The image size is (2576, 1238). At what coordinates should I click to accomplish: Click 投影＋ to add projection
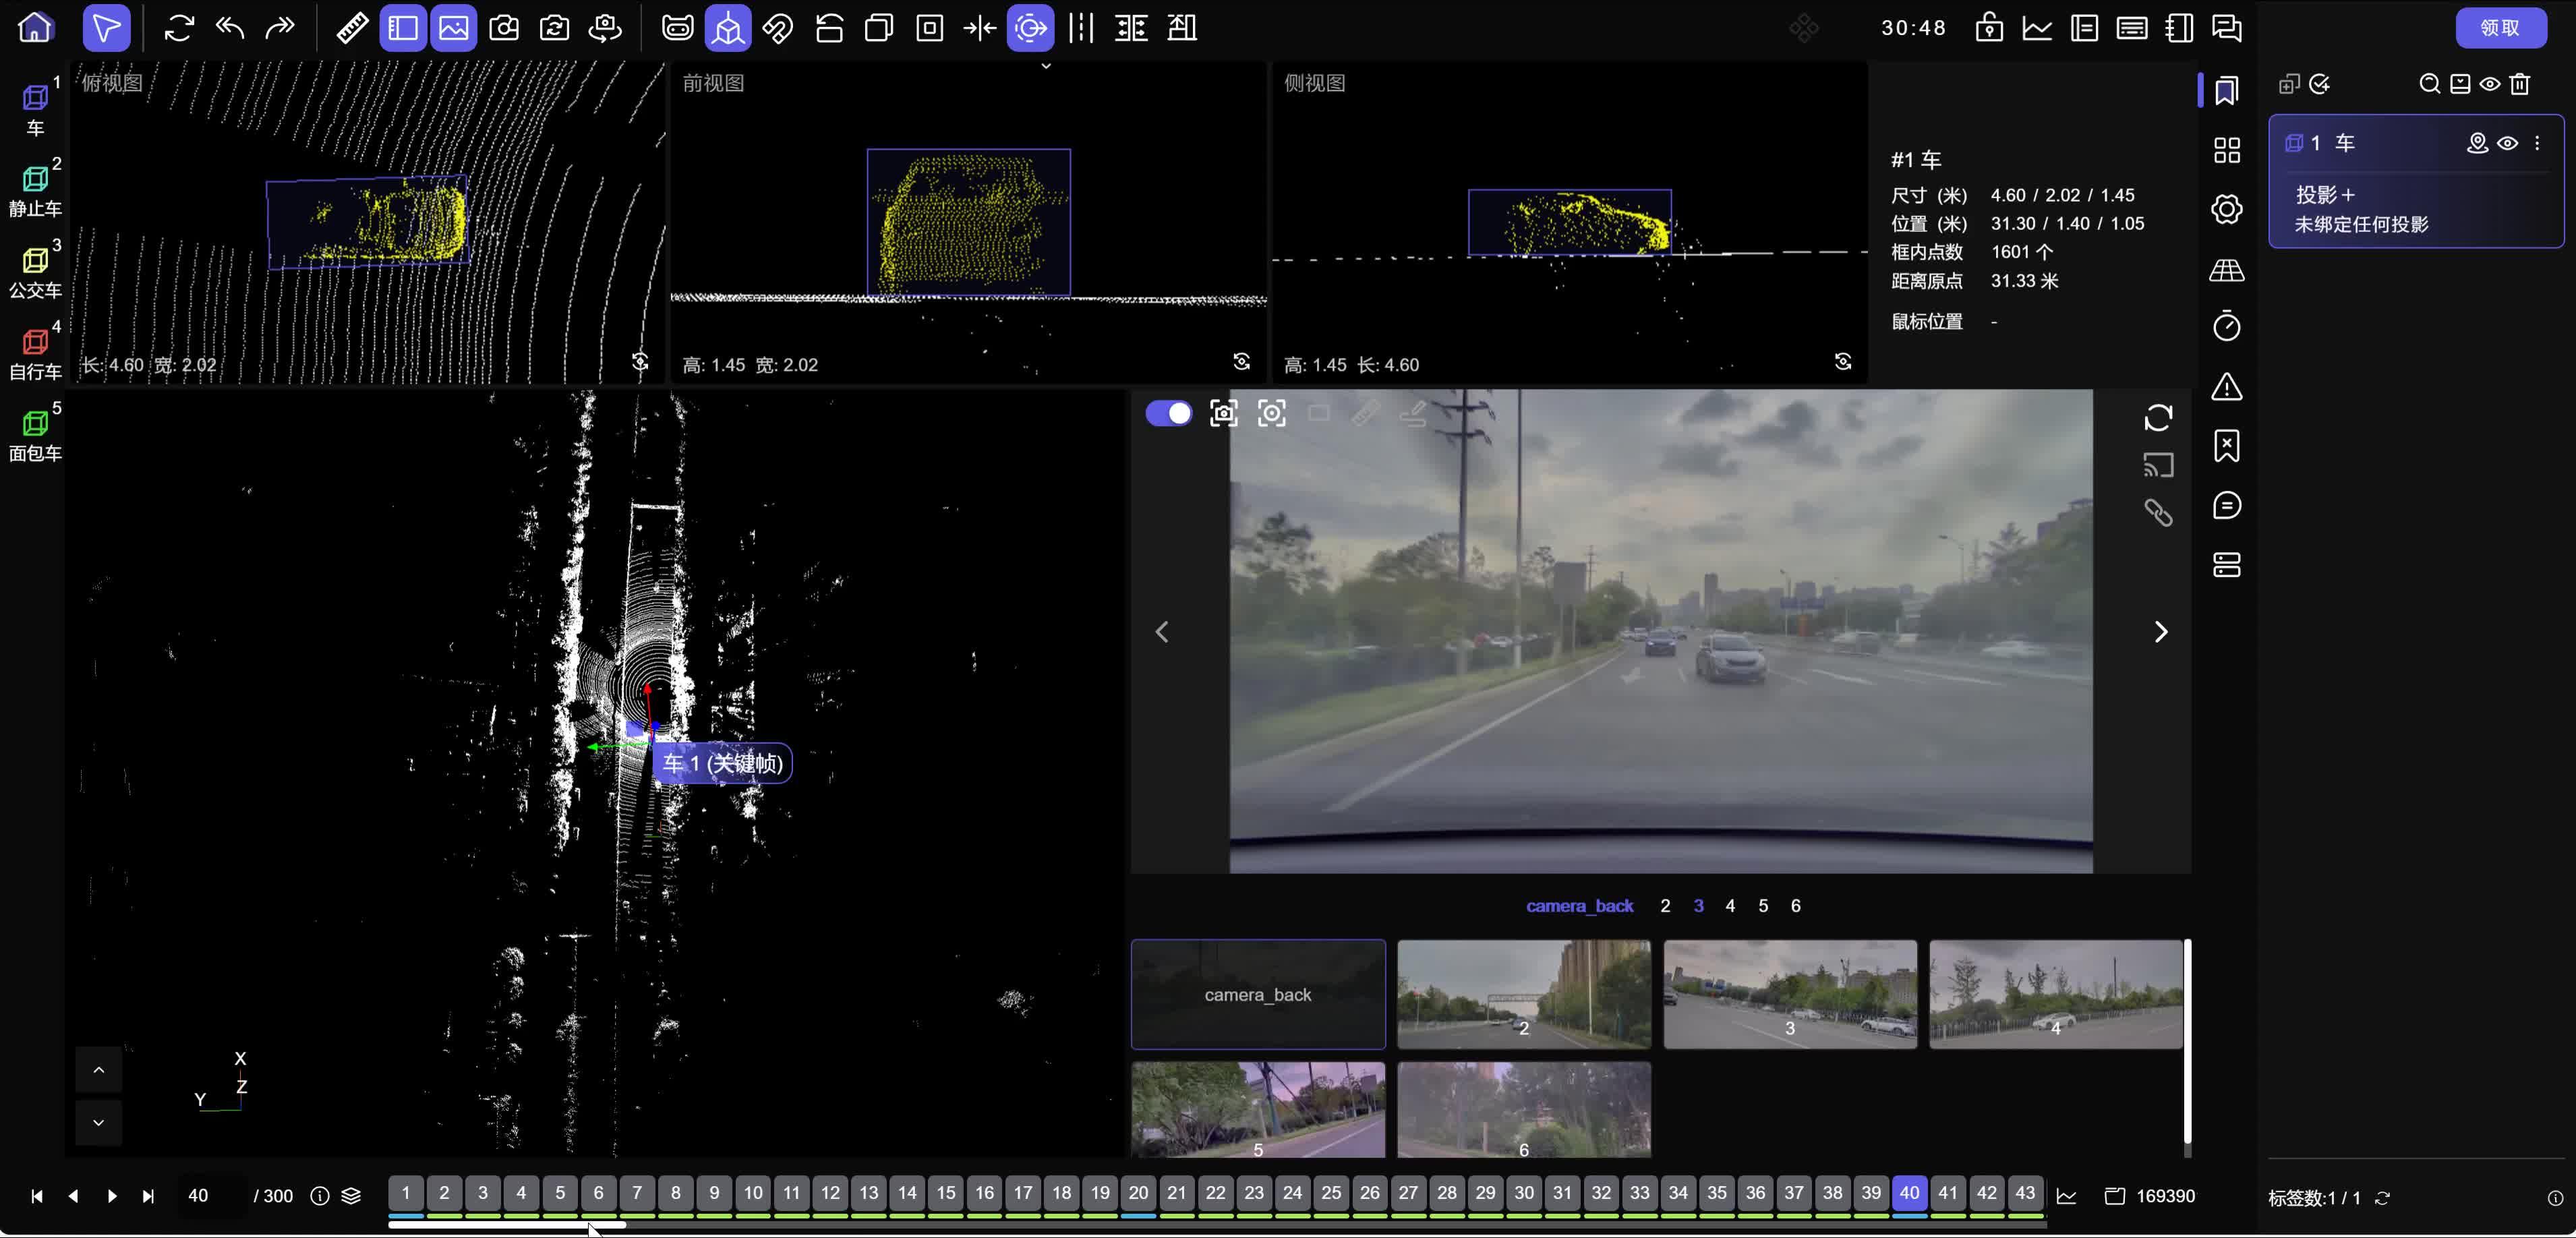click(2325, 195)
